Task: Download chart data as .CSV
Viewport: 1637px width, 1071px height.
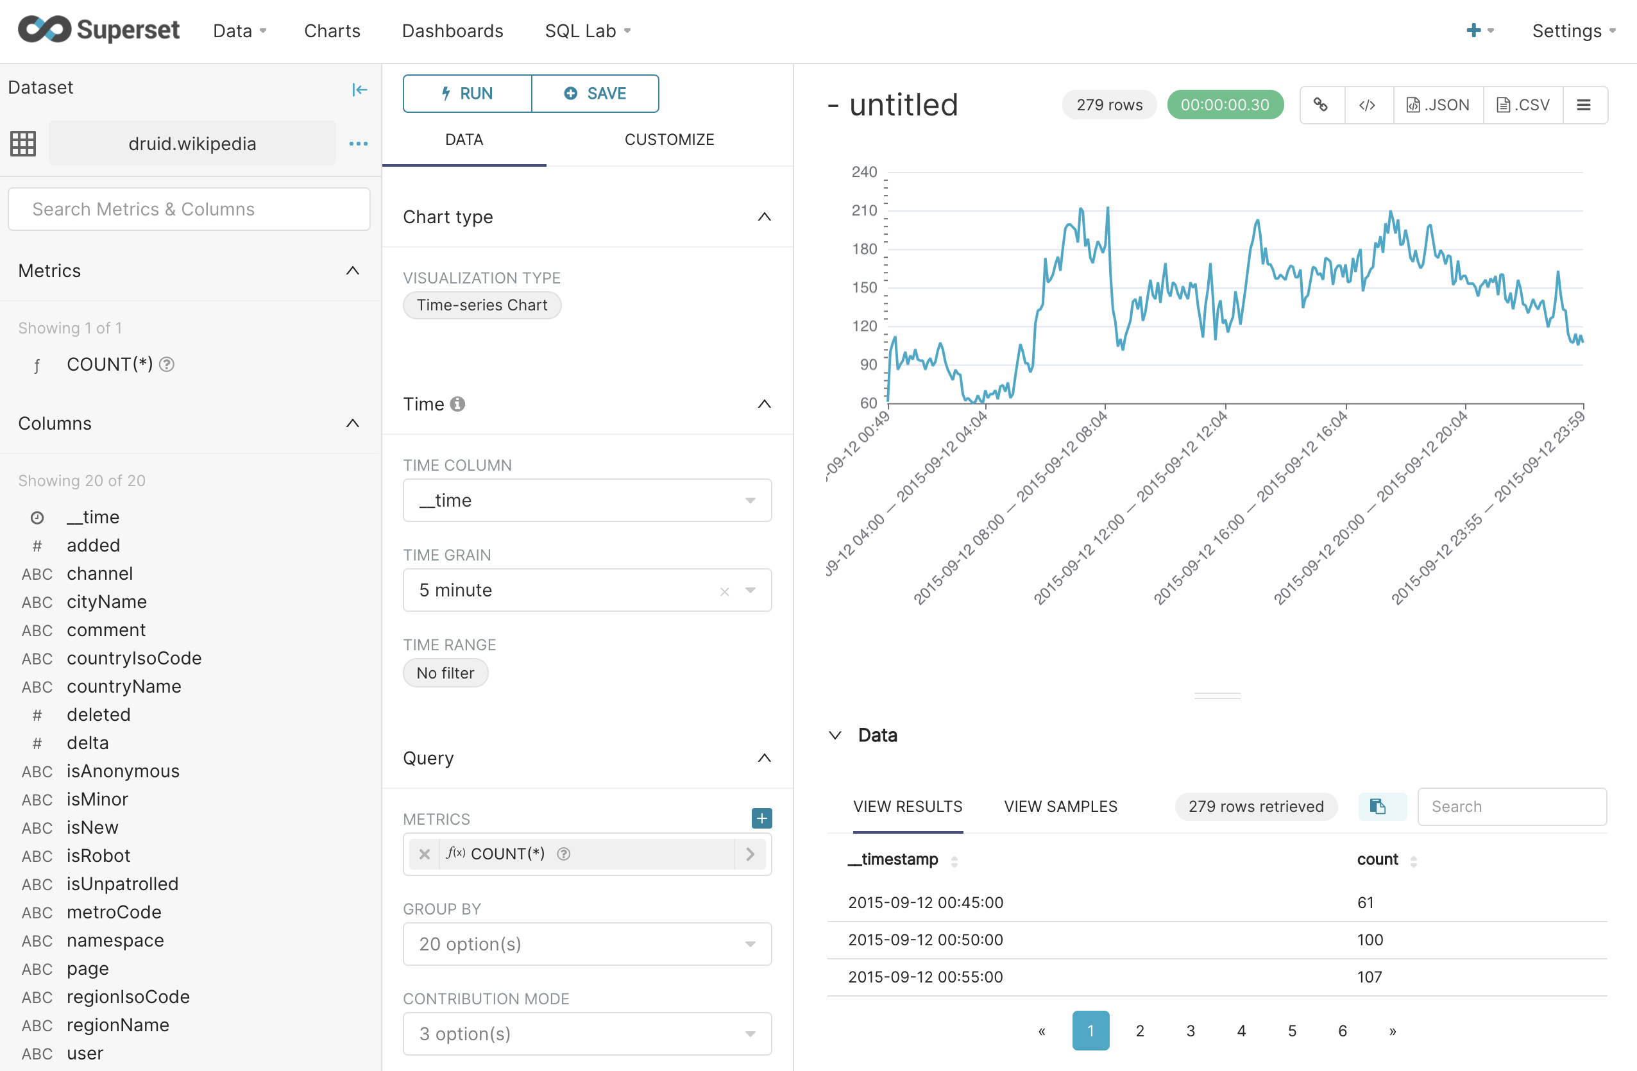Action: (1523, 105)
